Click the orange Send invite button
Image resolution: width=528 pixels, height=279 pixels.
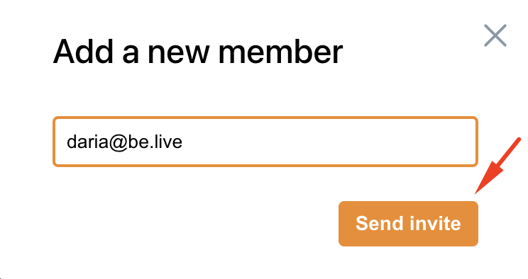pos(408,224)
